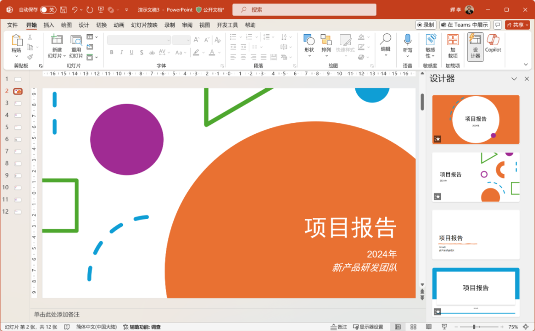Click Present in Teams button
The height and width of the screenshot is (331, 535).
click(x=465, y=25)
